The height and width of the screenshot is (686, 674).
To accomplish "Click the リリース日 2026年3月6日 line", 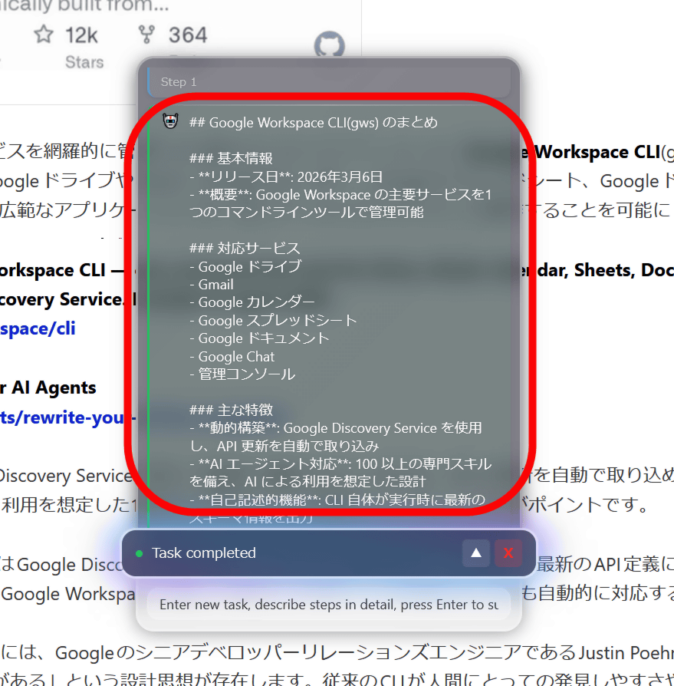I will [286, 176].
